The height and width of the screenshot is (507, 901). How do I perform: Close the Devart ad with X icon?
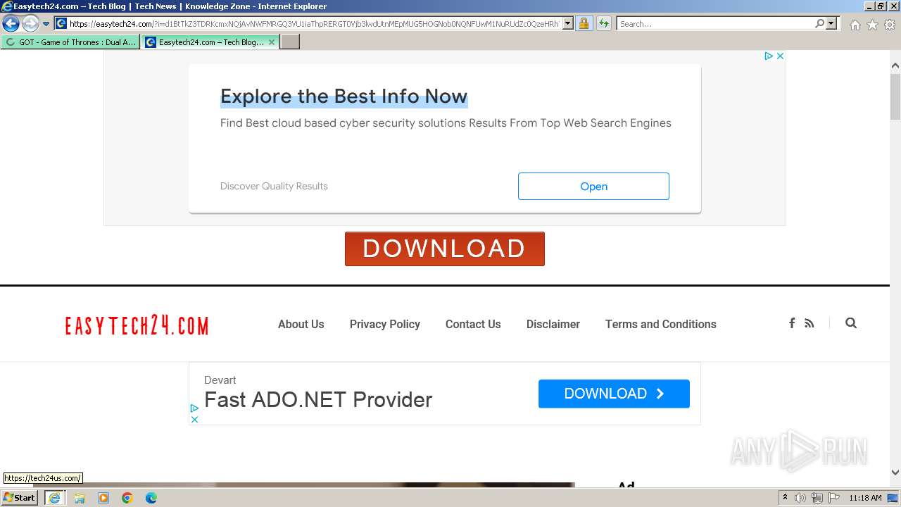click(194, 420)
